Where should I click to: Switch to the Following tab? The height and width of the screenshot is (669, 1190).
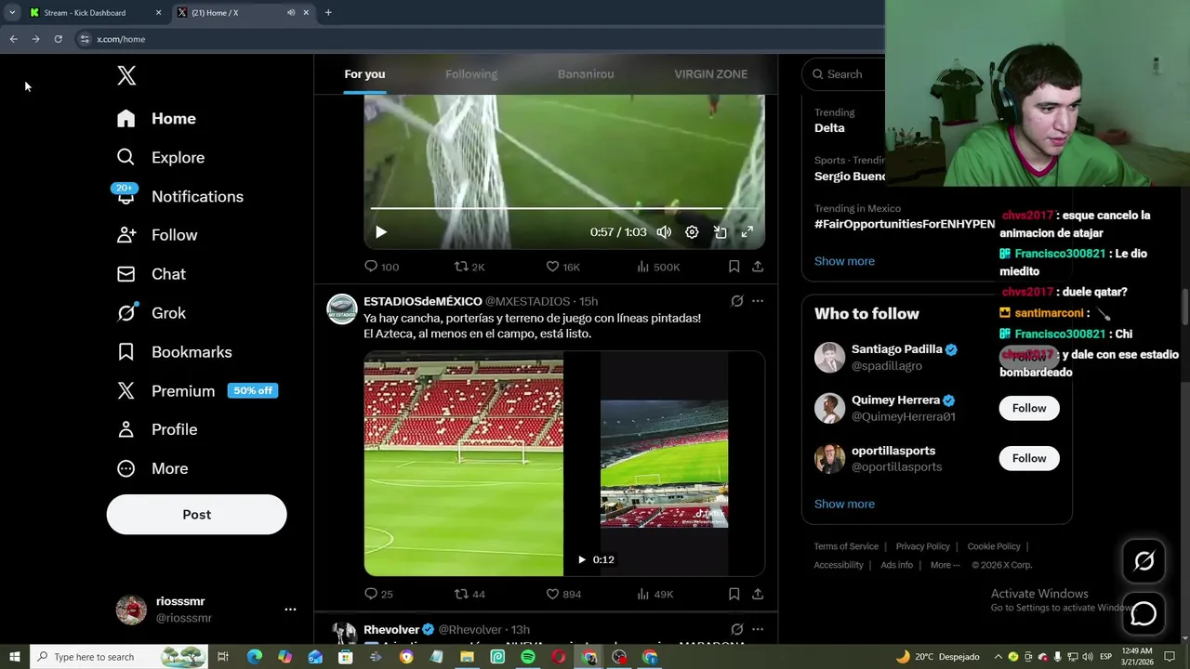pyautogui.click(x=471, y=74)
